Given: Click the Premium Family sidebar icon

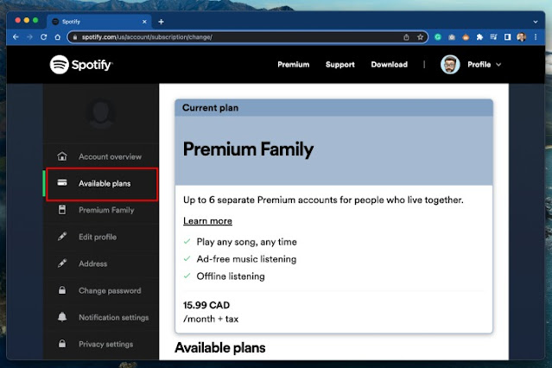Looking at the screenshot, I should (x=62, y=210).
